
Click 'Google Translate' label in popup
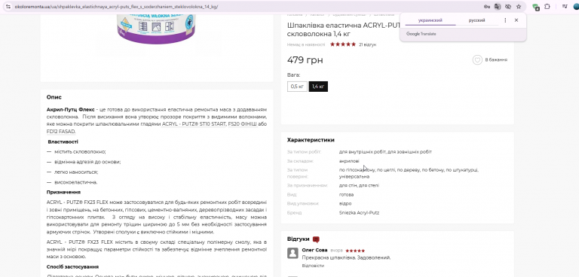click(421, 34)
